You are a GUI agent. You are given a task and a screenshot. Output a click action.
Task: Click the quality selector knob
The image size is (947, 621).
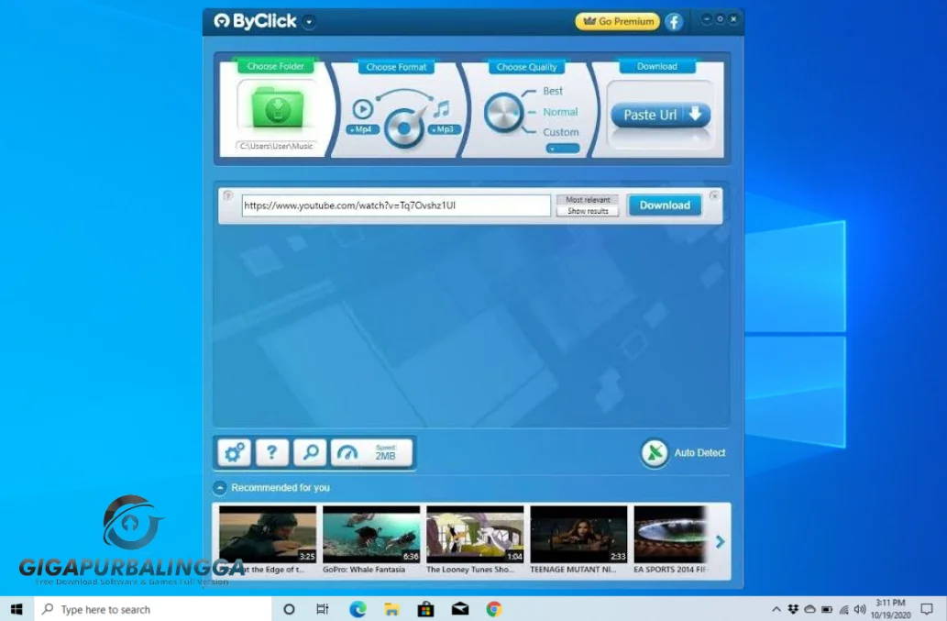coord(503,112)
